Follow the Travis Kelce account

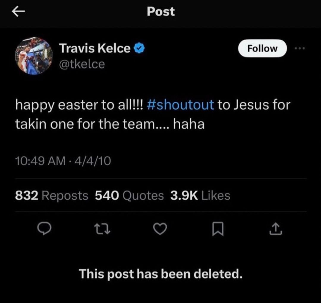click(262, 49)
